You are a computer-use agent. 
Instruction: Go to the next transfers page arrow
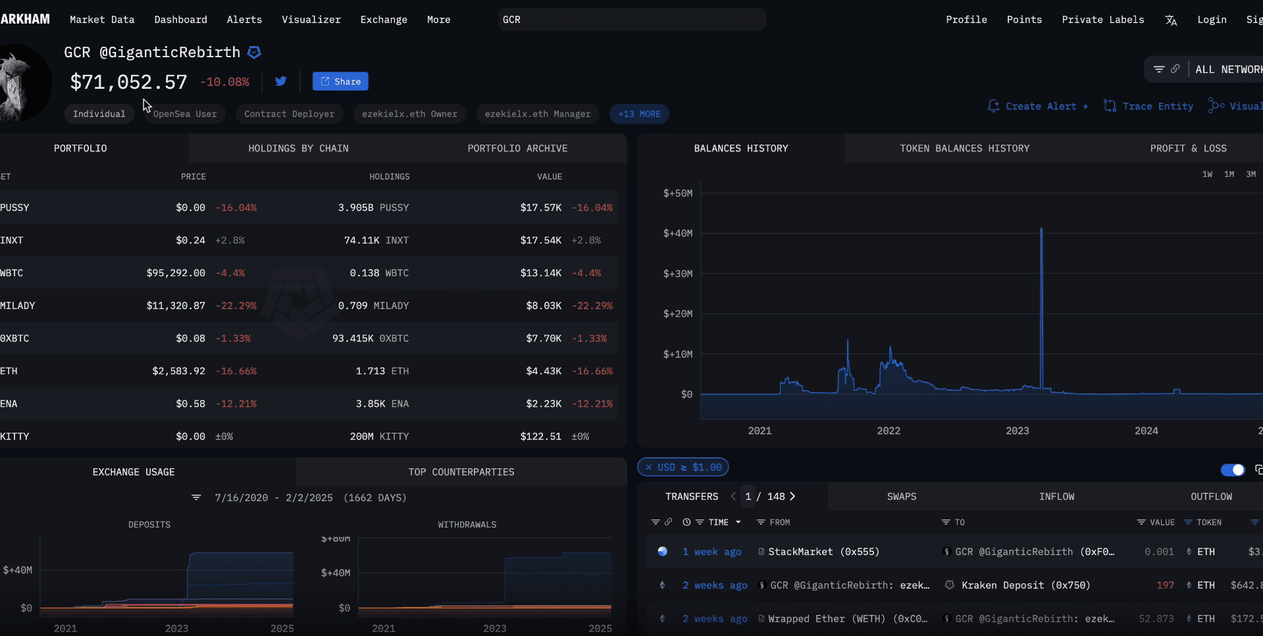tap(792, 496)
